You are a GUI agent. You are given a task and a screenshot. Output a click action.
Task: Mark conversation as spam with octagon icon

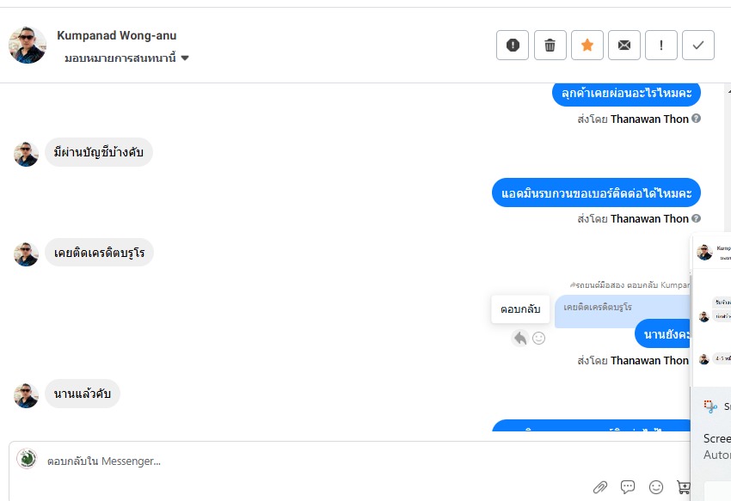(x=513, y=46)
